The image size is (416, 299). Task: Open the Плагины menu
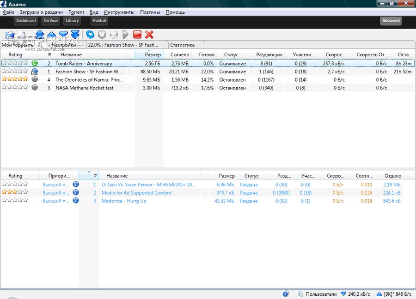(150, 12)
